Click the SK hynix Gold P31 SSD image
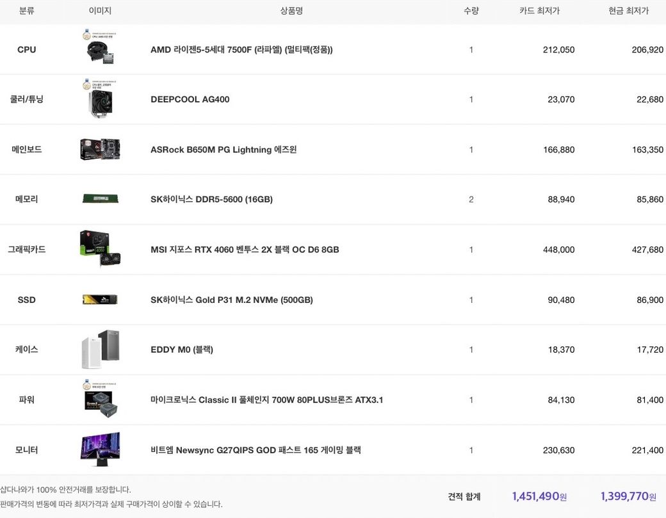 tap(100, 300)
